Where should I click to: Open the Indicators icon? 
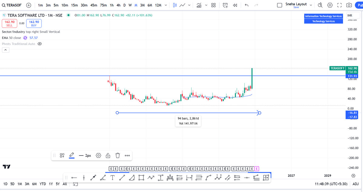tap(199, 5)
